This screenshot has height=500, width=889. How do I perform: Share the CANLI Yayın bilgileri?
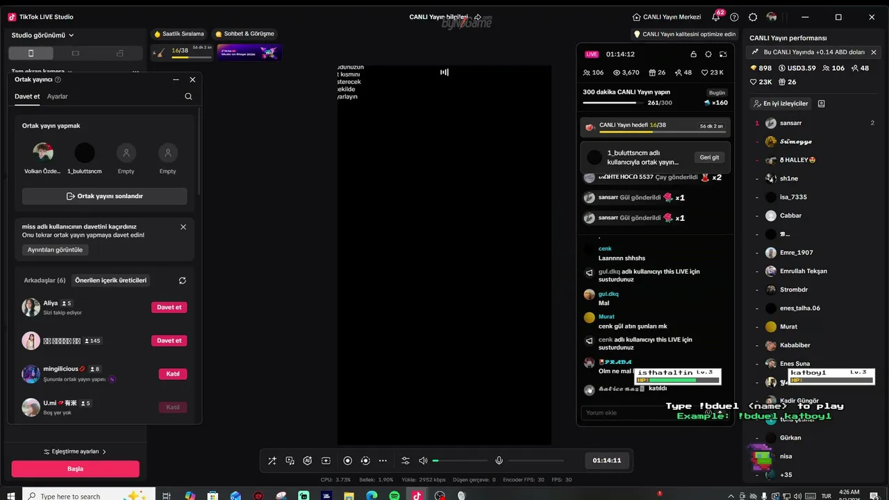478,17
